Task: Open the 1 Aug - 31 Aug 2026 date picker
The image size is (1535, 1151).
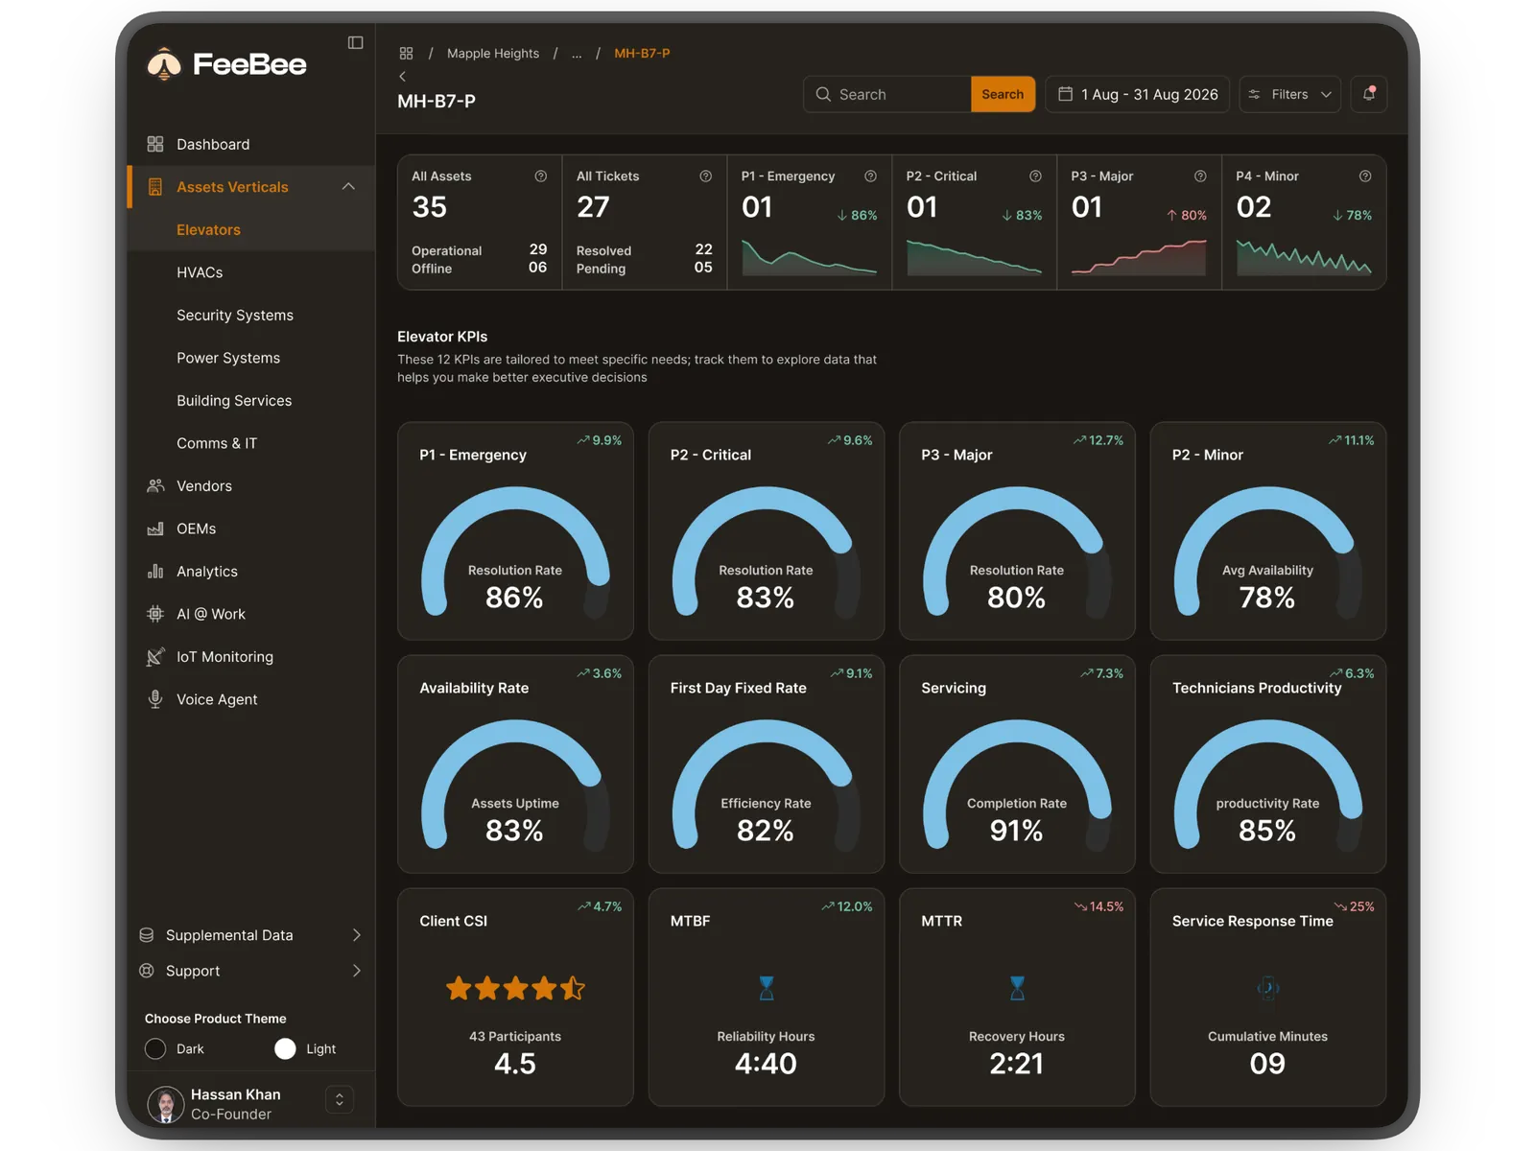Action: tap(1137, 94)
